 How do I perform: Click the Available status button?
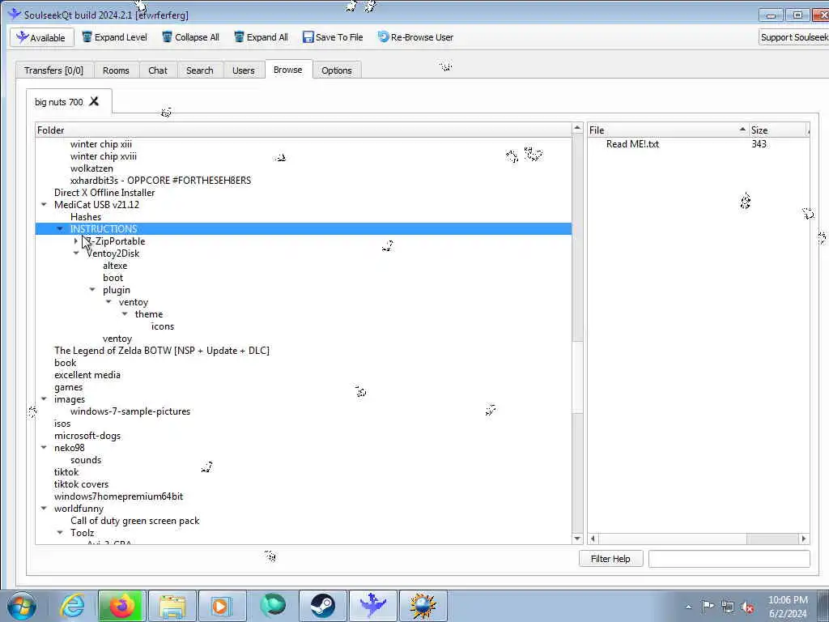tap(42, 37)
